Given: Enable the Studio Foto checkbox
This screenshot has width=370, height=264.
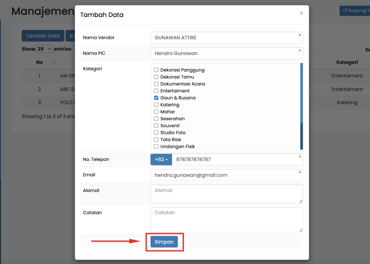Looking at the screenshot, I should pos(156,133).
